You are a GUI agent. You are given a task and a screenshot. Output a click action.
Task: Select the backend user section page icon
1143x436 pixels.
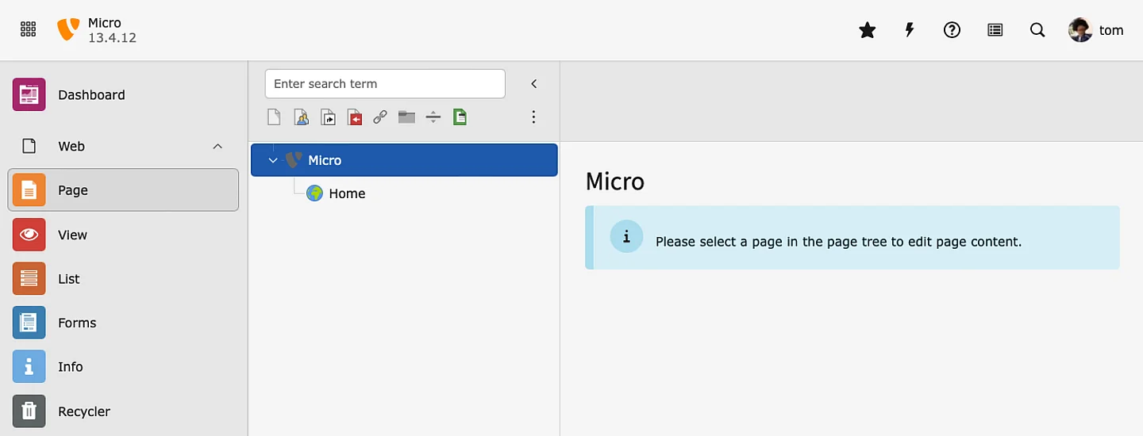[x=301, y=117]
